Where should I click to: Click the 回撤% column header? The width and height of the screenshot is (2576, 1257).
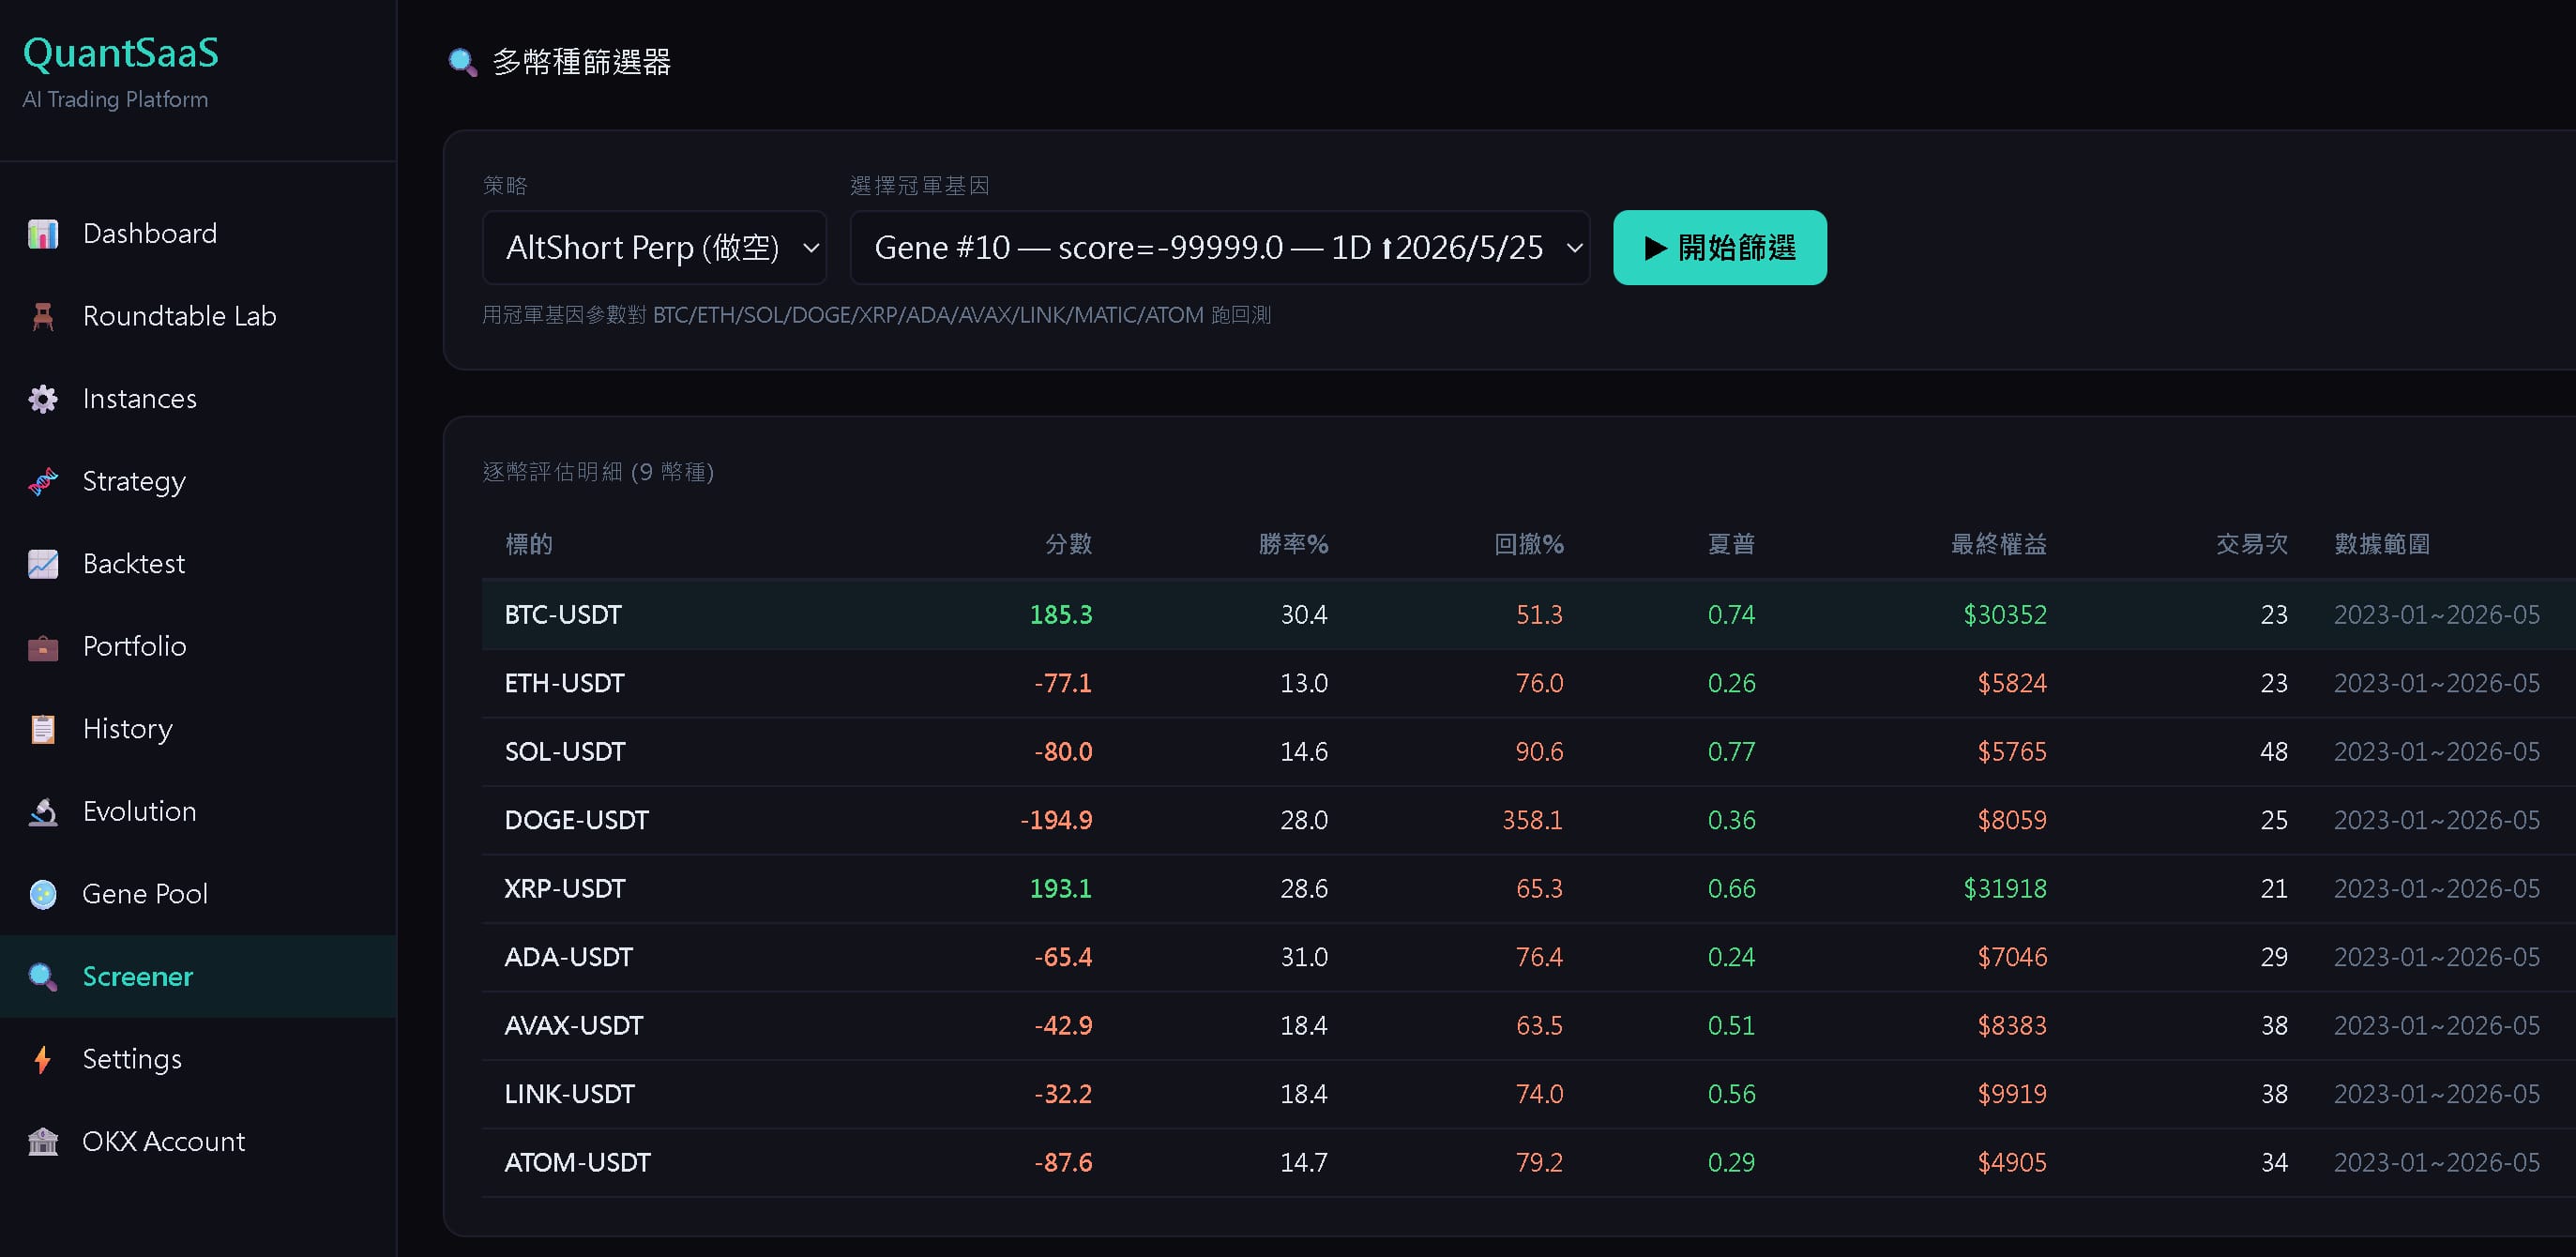(1529, 544)
